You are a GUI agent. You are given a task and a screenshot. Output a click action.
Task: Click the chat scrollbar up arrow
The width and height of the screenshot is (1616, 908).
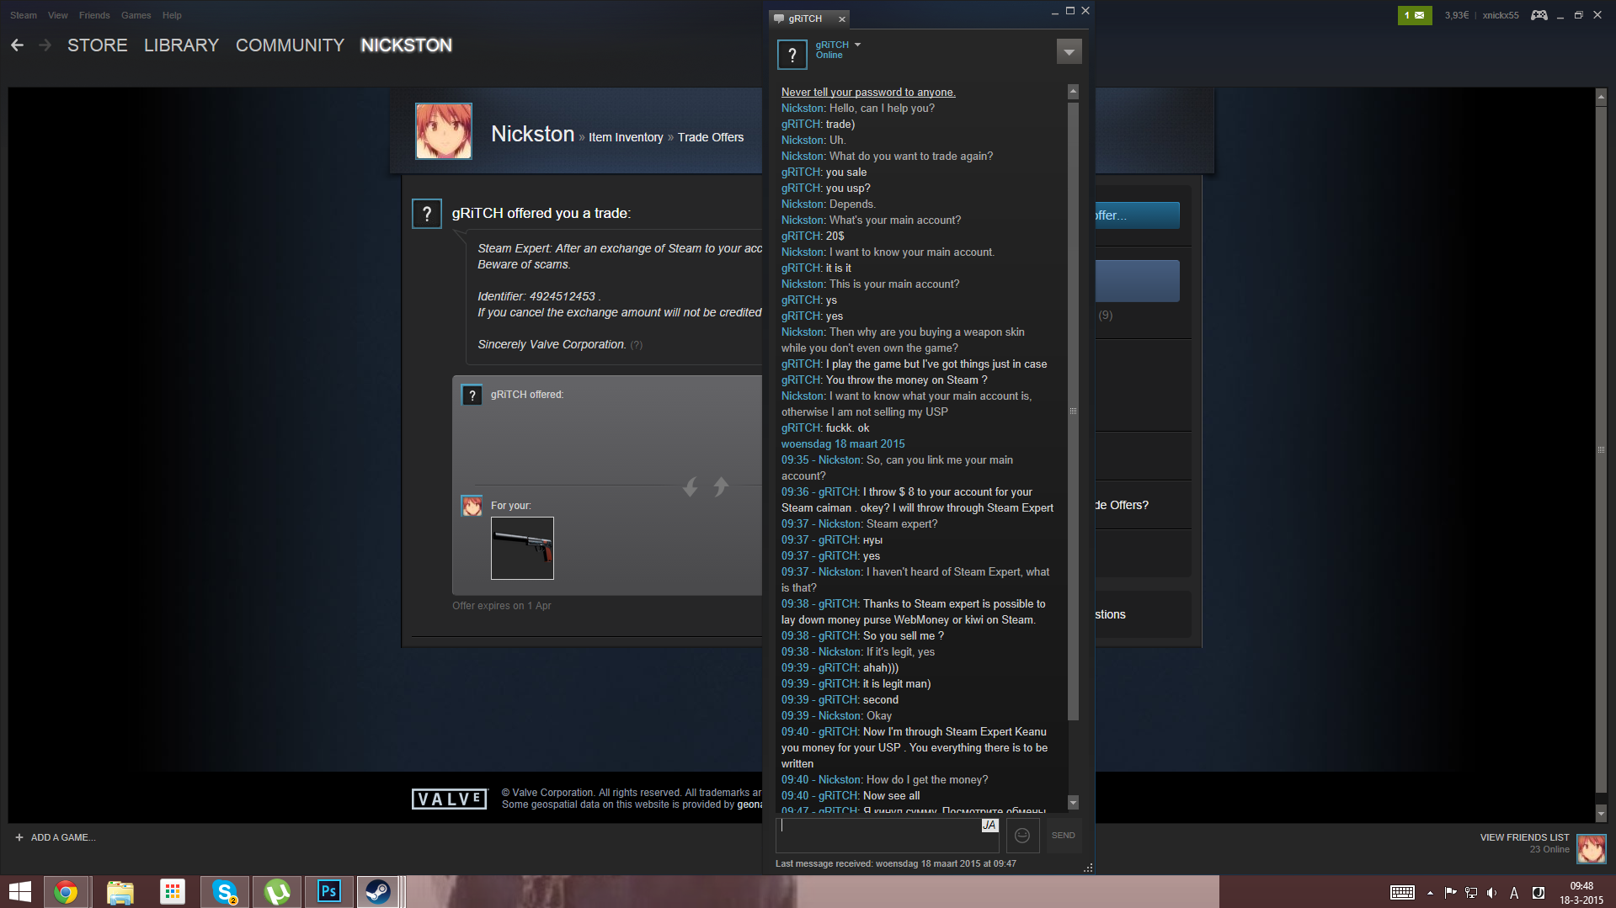(1073, 91)
